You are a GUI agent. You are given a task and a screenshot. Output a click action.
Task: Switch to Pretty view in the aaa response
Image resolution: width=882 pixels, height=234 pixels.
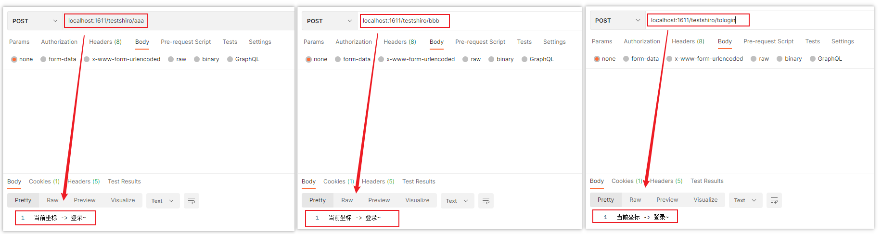coord(23,200)
